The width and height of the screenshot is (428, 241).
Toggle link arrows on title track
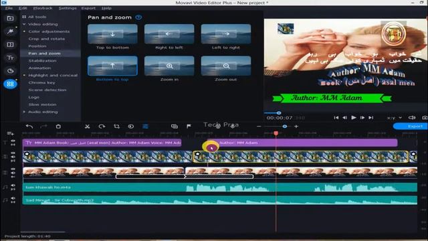[x=13, y=145]
